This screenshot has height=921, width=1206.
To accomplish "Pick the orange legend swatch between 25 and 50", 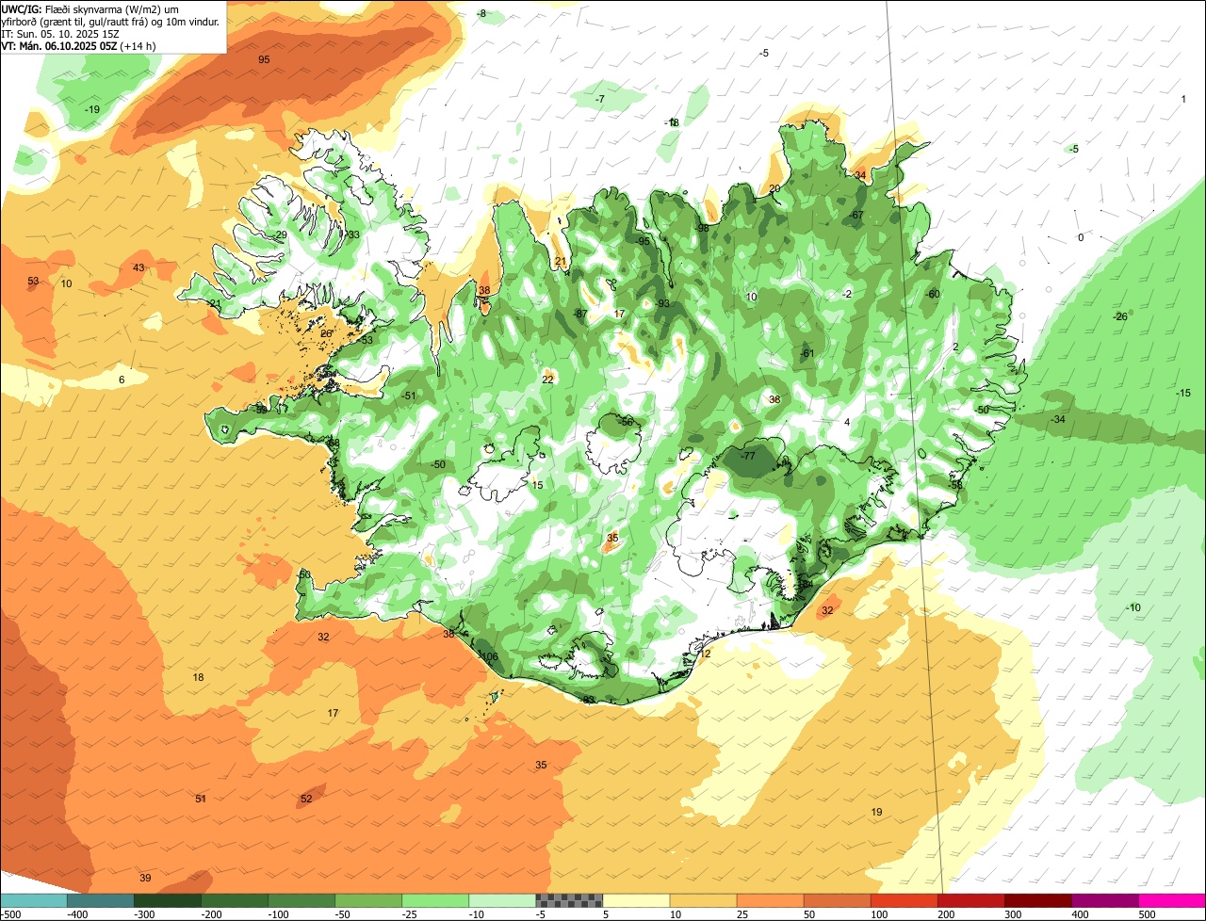I will pos(770,900).
